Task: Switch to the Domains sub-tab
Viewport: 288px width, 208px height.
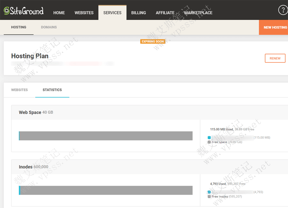Action: [49, 27]
